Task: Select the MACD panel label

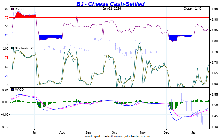Action: click(x=19, y=89)
